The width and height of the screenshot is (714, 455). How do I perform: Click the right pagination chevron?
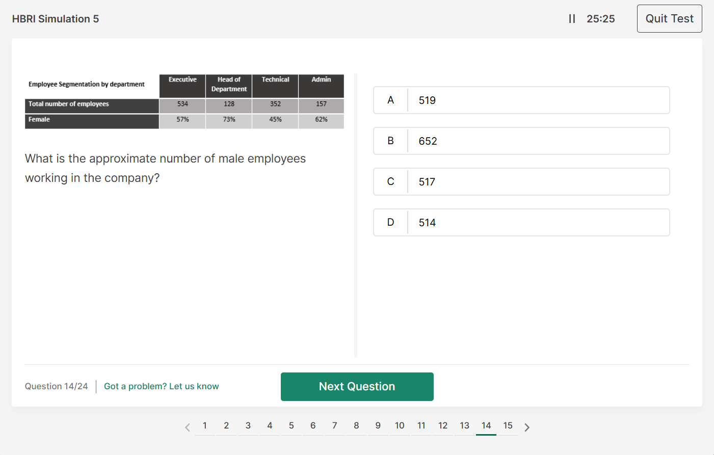coord(527,427)
